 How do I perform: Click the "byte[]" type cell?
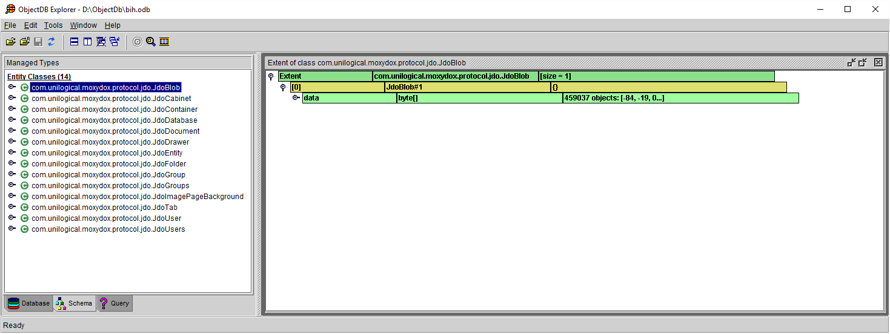tap(479, 98)
